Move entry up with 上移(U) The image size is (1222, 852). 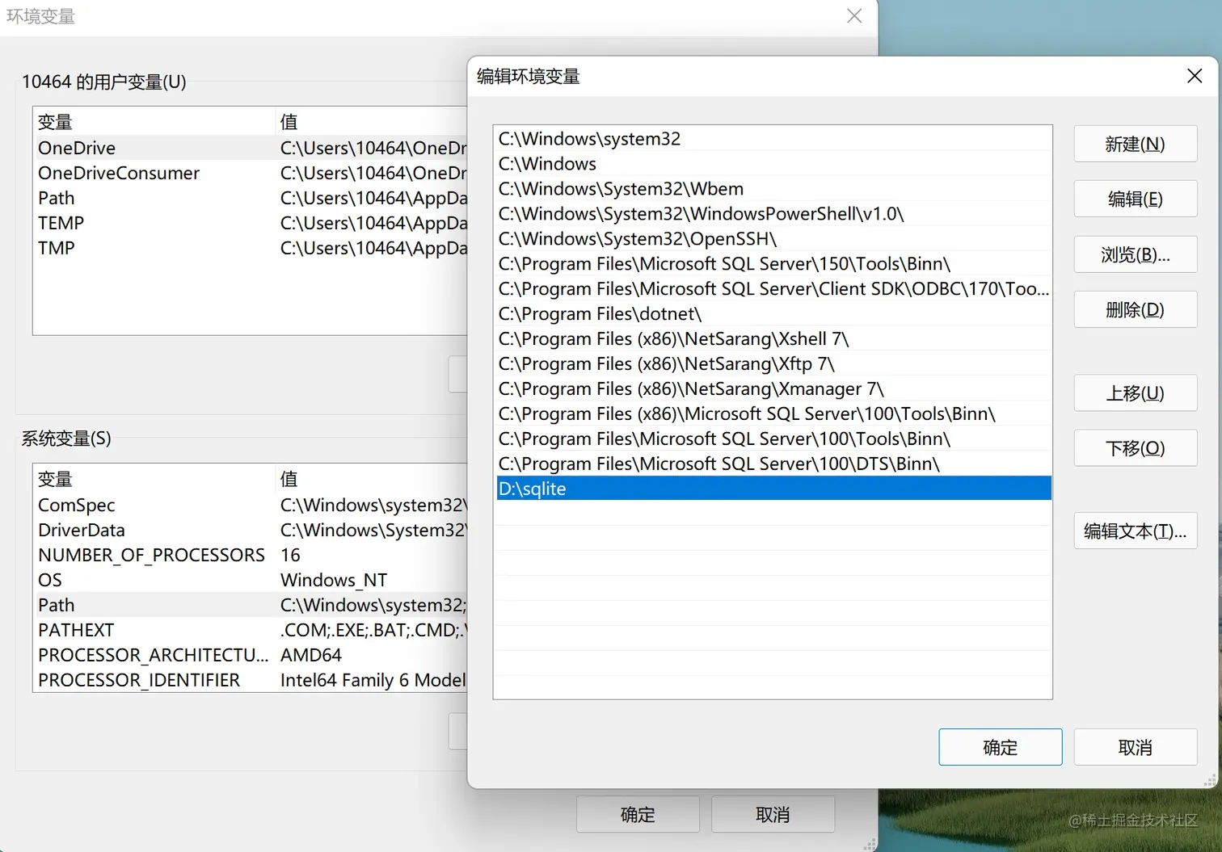click(1135, 393)
